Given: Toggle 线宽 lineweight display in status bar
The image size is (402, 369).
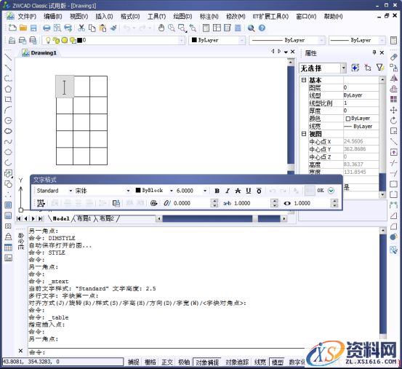Looking at the screenshot, I should (x=260, y=362).
